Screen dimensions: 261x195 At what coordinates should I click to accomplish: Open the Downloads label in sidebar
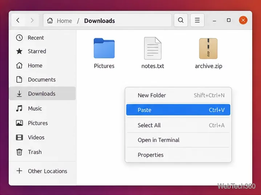(x=42, y=94)
